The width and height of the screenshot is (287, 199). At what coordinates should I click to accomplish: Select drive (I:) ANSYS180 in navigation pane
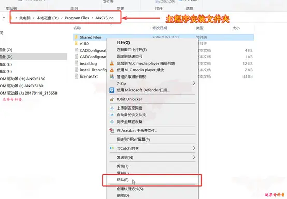tap(22, 86)
